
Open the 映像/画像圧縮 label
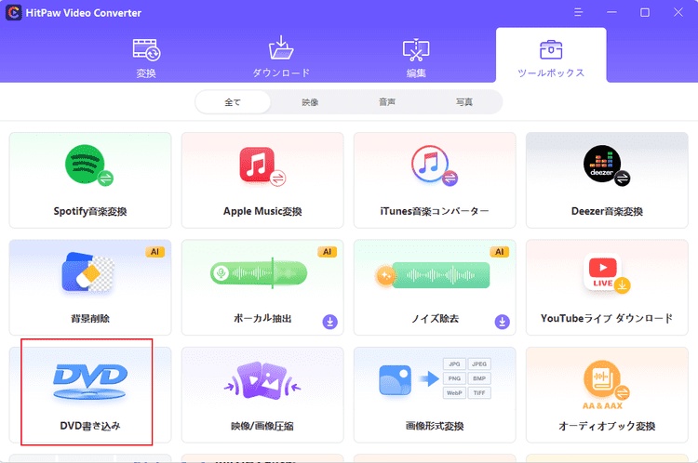tap(262, 426)
